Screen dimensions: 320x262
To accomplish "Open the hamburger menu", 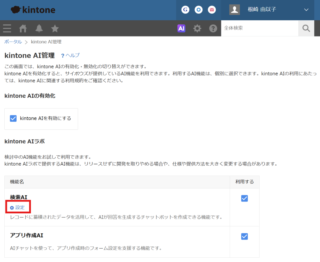I will pyautogui.click(x=7, y=28).
